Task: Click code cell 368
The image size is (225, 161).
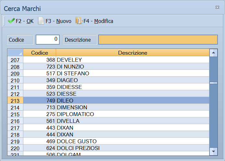Action: pyautogui.click(x=40, y=60)
